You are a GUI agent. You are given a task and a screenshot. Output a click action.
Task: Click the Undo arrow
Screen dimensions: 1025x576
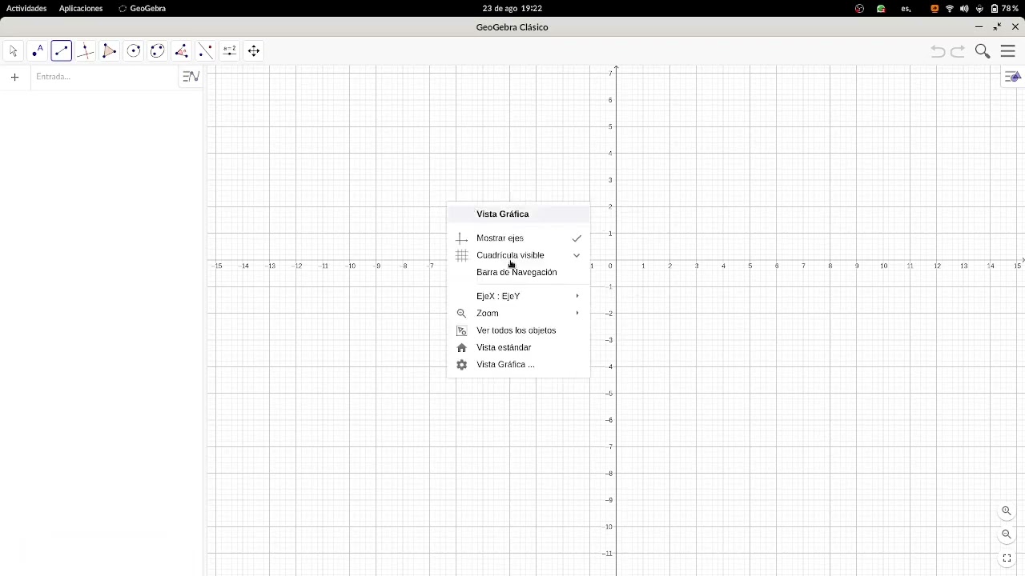(938, 51)
